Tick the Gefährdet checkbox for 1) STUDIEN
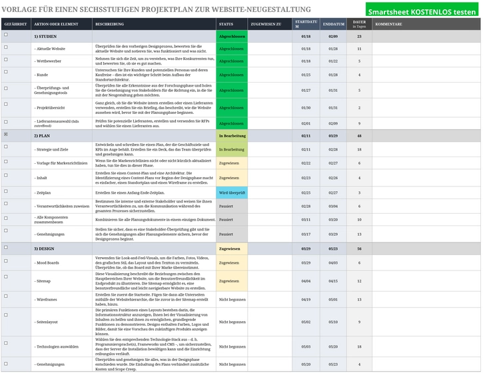The width and height of the screenshot is (483, 373). pos(6,35)
